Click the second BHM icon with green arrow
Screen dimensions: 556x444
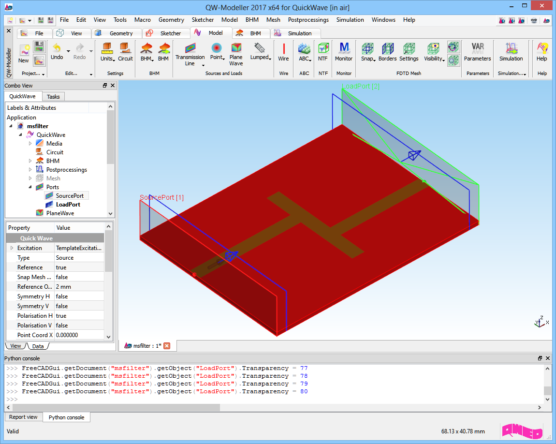point(164,48)
